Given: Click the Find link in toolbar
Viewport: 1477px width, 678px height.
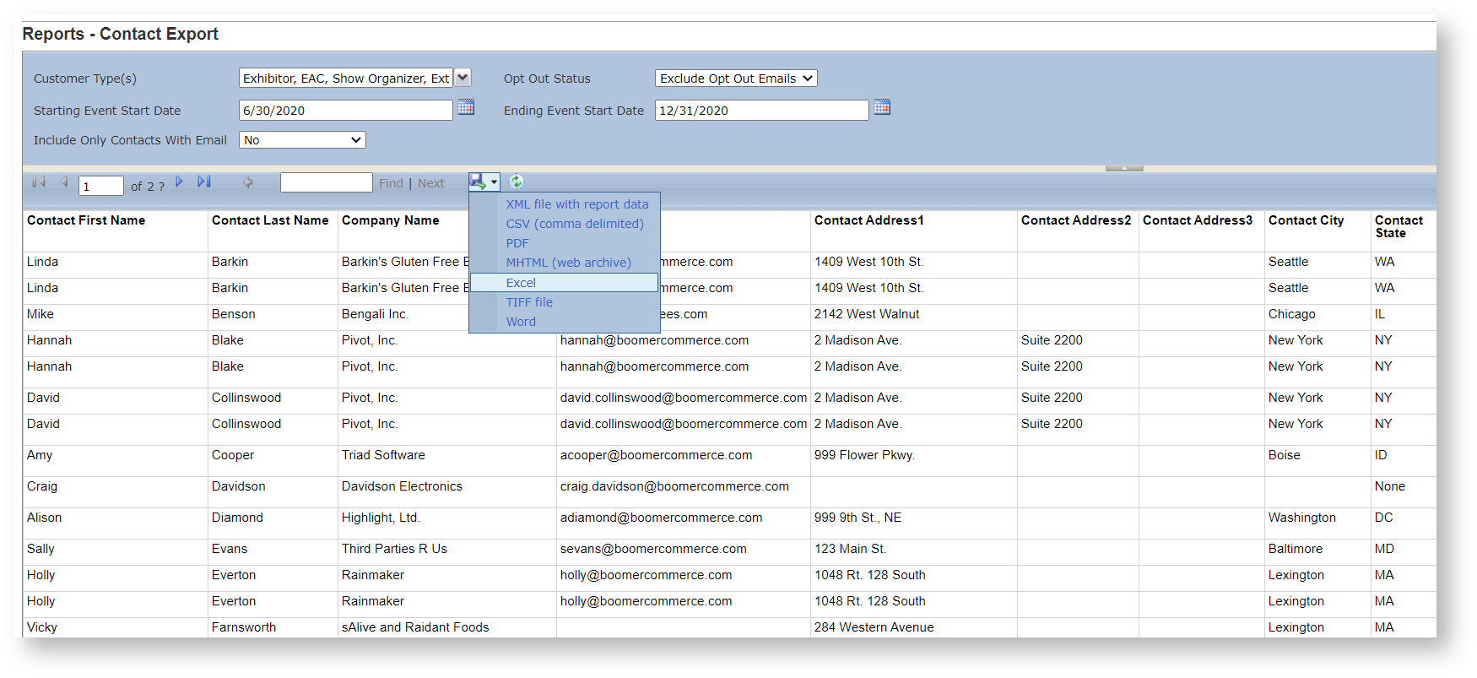Looking at the screenshot, I should 391,183.
